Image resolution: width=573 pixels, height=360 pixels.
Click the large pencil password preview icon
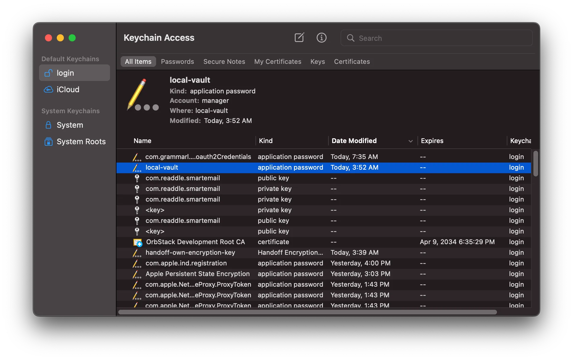coord(143,95)
